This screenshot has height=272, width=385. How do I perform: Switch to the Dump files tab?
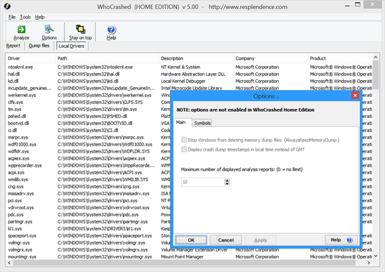coord(39,46)
